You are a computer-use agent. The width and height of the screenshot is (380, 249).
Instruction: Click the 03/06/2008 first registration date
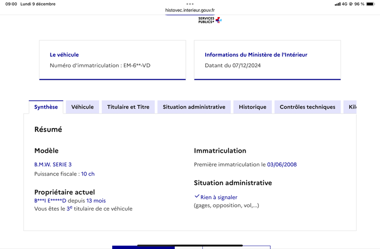pyautogui.click(x=282, y=165)
